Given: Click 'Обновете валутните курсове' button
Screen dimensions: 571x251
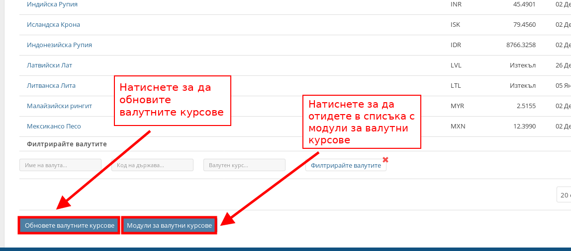Looking at the screenshot, I should tap(70, 226).
